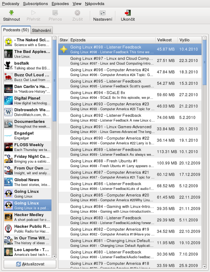Open the Podcasty menu
This screenshot has height=272, width=210.
point(10,4)
